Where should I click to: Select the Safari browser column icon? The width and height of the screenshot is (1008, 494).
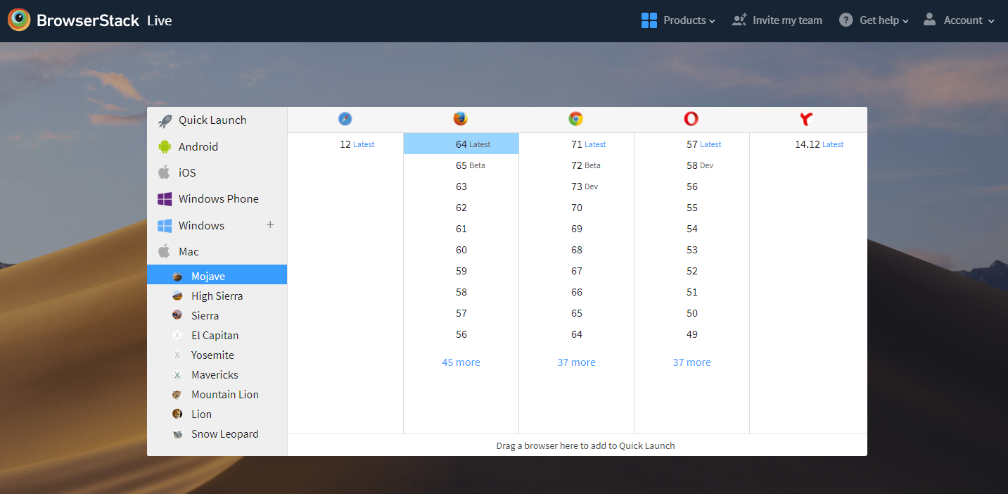[345, 119]
